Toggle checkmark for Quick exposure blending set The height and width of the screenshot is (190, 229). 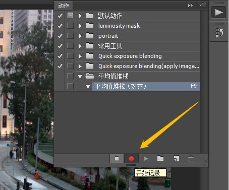[x=60, y=56]
